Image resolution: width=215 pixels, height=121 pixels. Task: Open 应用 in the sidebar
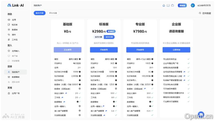pyautogui.click(x=14, y=20)
